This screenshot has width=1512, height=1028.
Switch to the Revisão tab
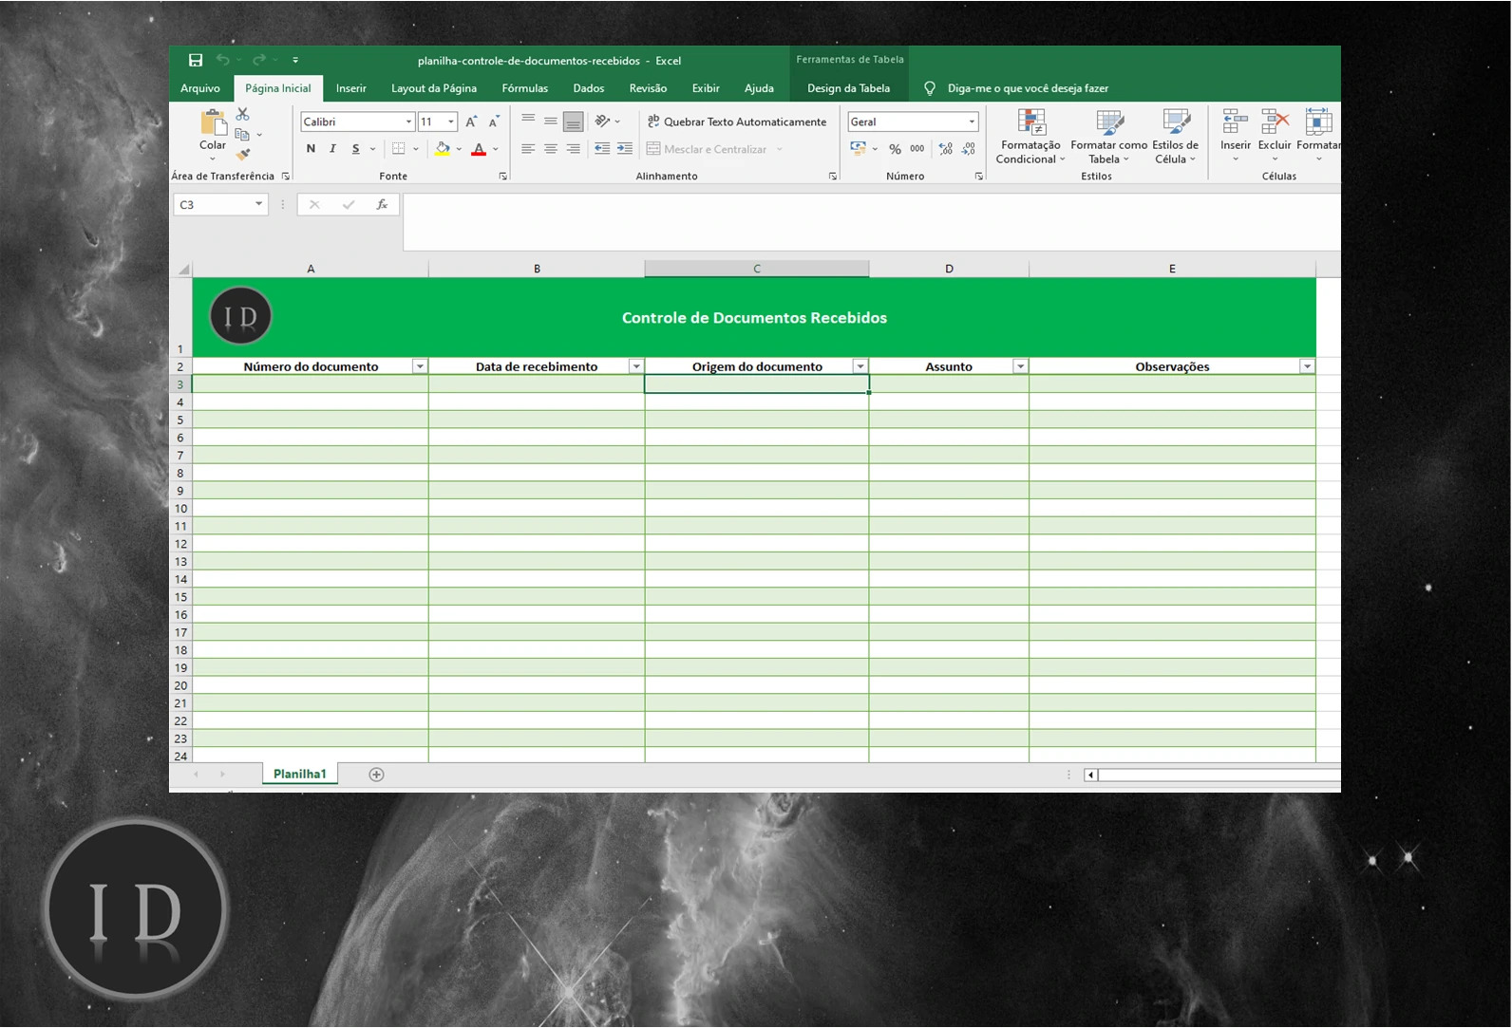648,88
